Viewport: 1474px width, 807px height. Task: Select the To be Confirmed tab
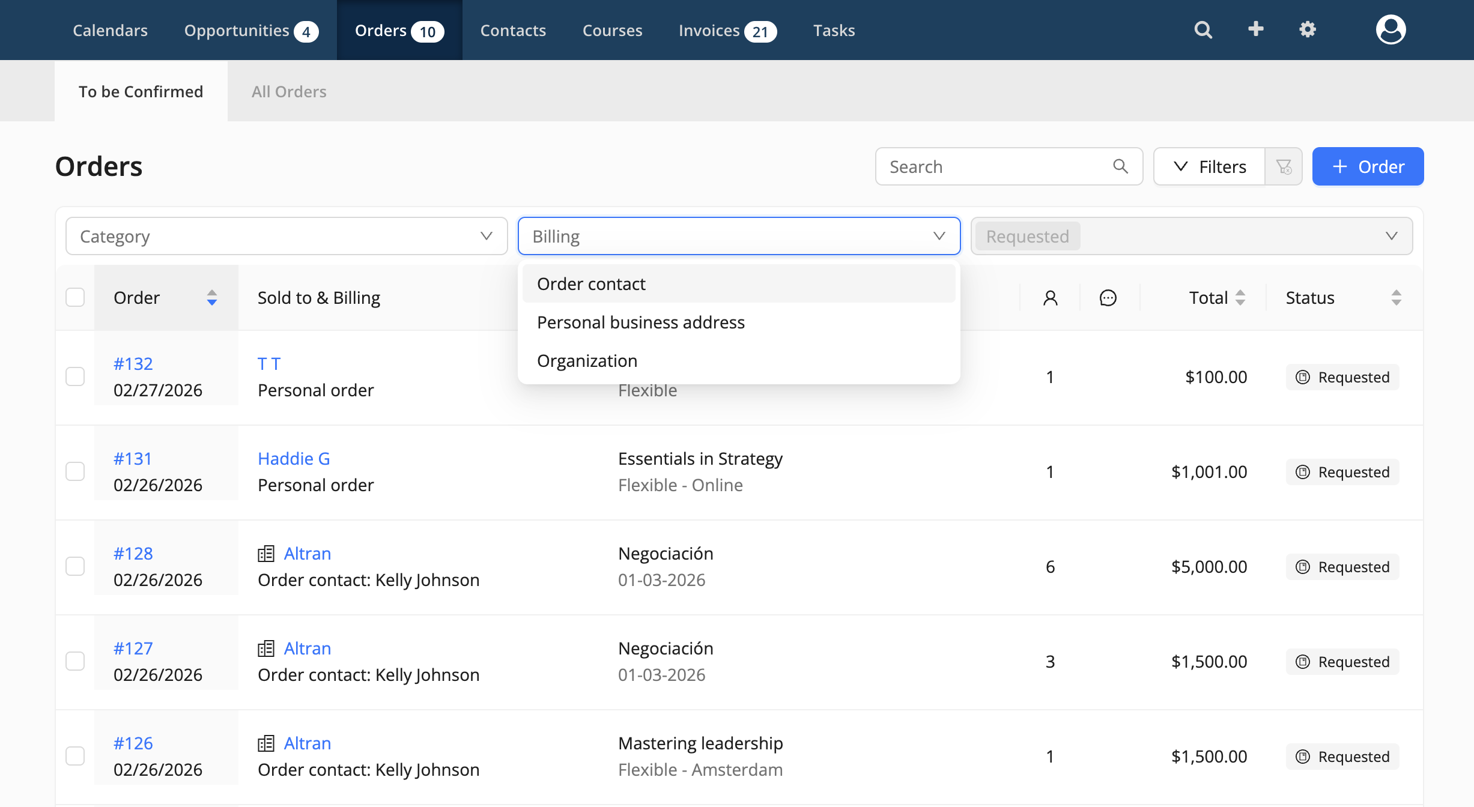(x=141, y=91)
